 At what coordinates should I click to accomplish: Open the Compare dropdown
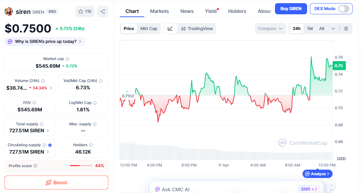pos(270,29)
